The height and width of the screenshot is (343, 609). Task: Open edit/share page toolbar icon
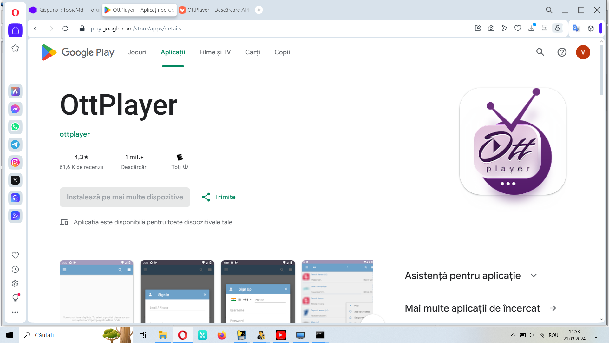coord(478,28)
